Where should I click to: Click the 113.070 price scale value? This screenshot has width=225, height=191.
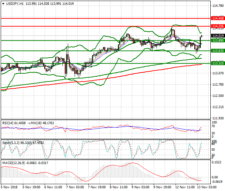click(218, 73)
